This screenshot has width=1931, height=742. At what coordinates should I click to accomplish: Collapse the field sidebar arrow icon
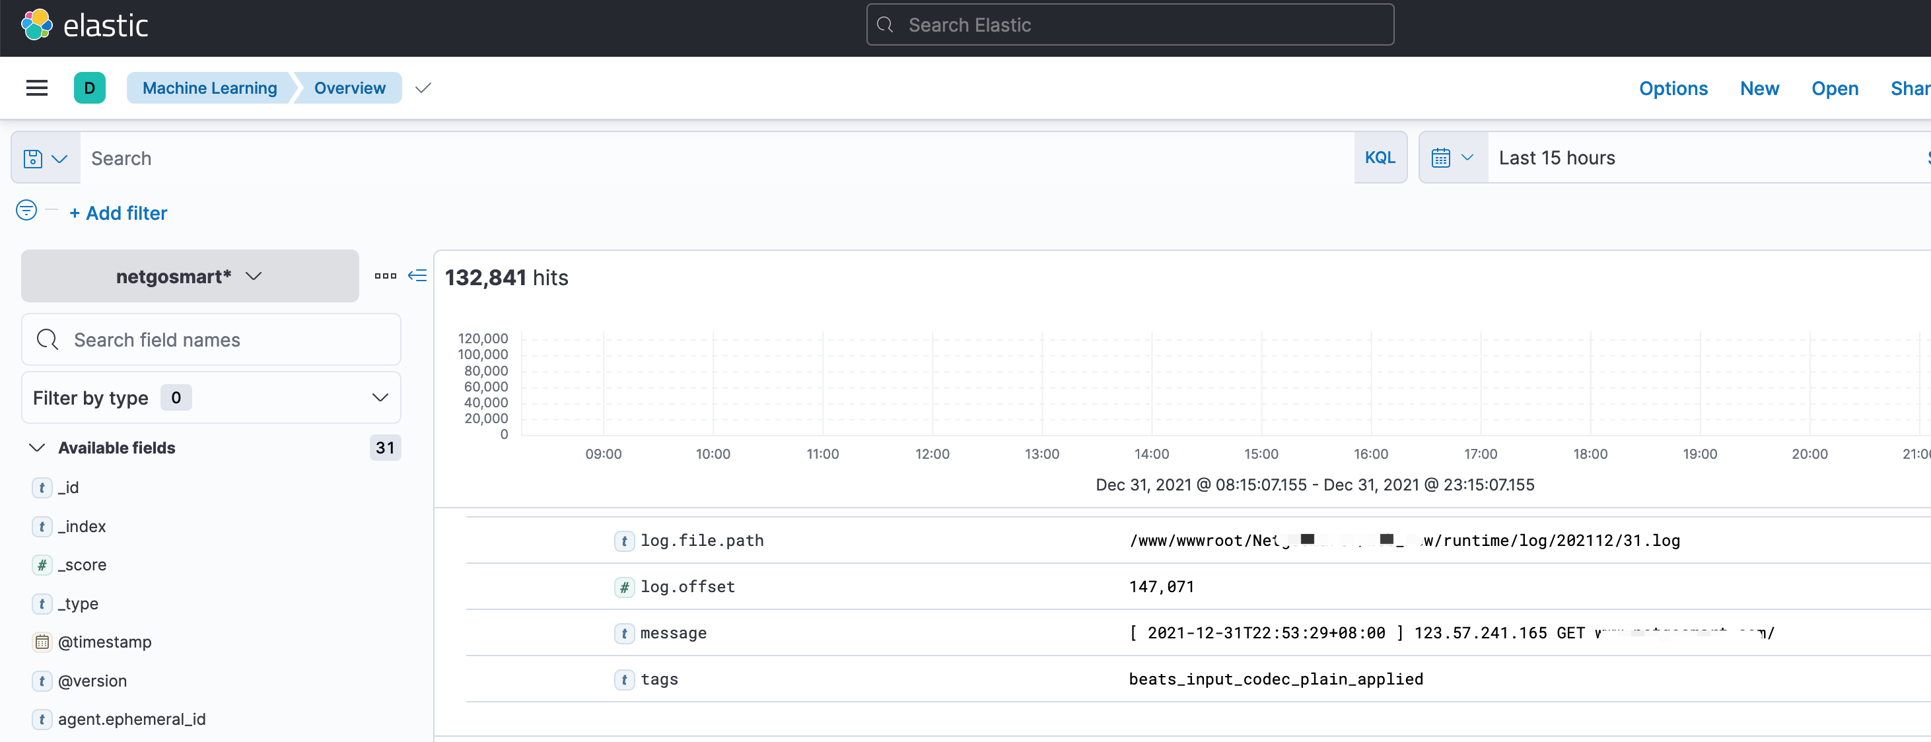417,276
